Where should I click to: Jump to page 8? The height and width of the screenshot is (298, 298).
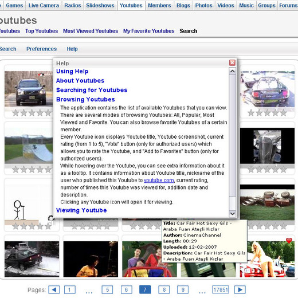(164, 290)
